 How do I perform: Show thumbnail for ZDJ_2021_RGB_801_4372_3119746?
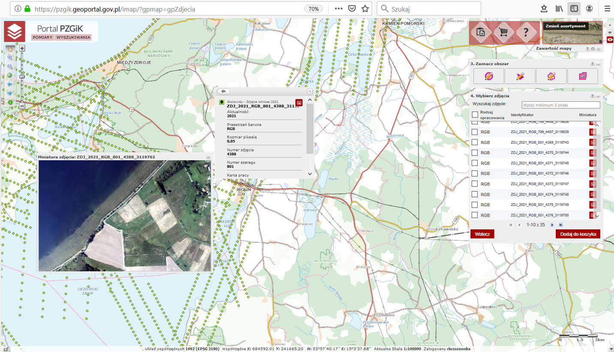[593, 174]
